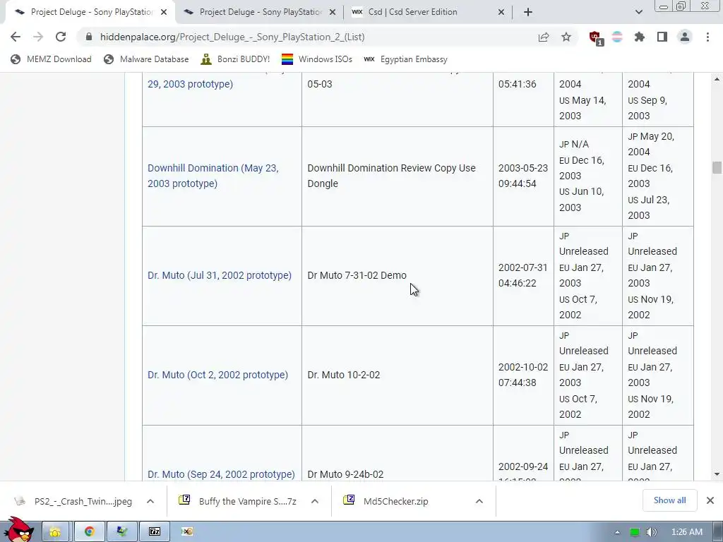Viewport: 723px width, 542px height.
Task: Open File Explorer from taskbar
Action: click(55, 532)
